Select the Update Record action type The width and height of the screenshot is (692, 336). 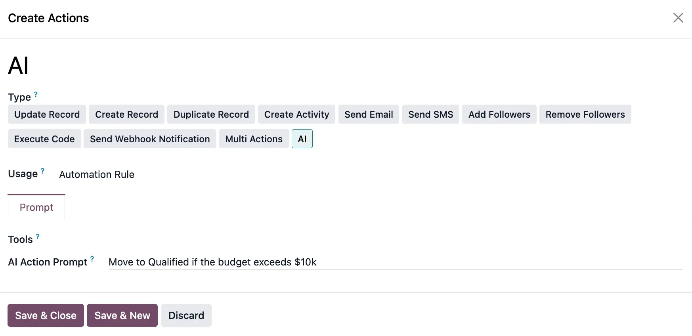coord(47,115)
